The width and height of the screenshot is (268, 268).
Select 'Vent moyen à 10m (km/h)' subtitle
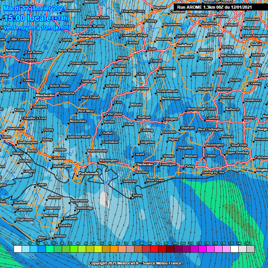click(x=37, y=28)
